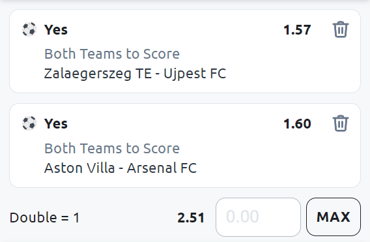
Task: Click the soccer ball icon on the 1.57 bet
Action: coord(29,29)
